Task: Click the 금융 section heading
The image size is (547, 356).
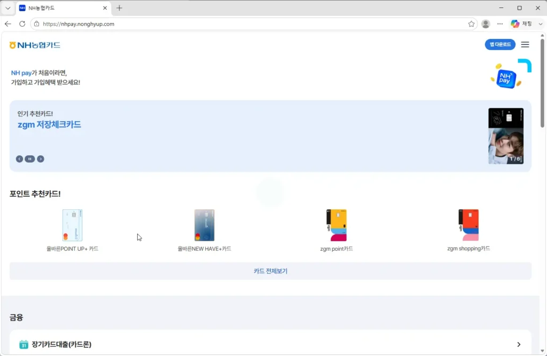Action: 17,317
